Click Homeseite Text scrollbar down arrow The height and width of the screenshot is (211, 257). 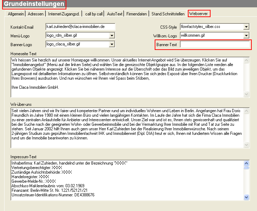[x=246, y=94]
